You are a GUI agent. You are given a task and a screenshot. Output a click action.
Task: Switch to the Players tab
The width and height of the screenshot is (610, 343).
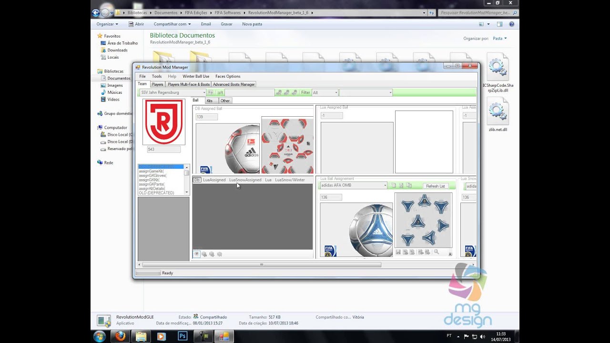157,84
